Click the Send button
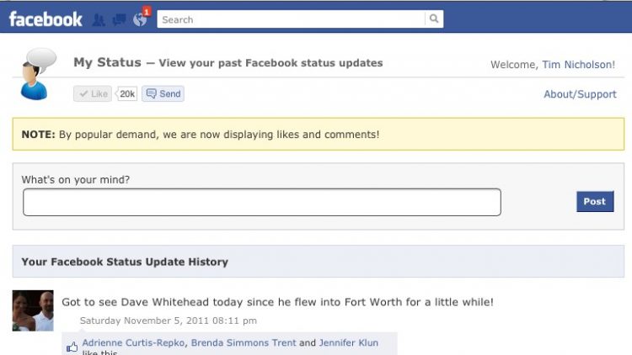632x355 pixels. click(x=163, y=93)
